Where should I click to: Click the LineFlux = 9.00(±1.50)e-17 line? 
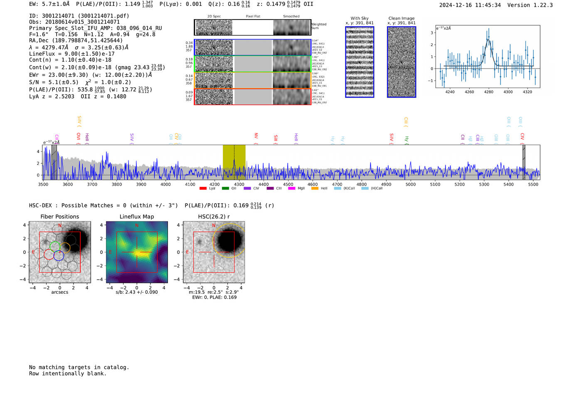coord(72,54)
